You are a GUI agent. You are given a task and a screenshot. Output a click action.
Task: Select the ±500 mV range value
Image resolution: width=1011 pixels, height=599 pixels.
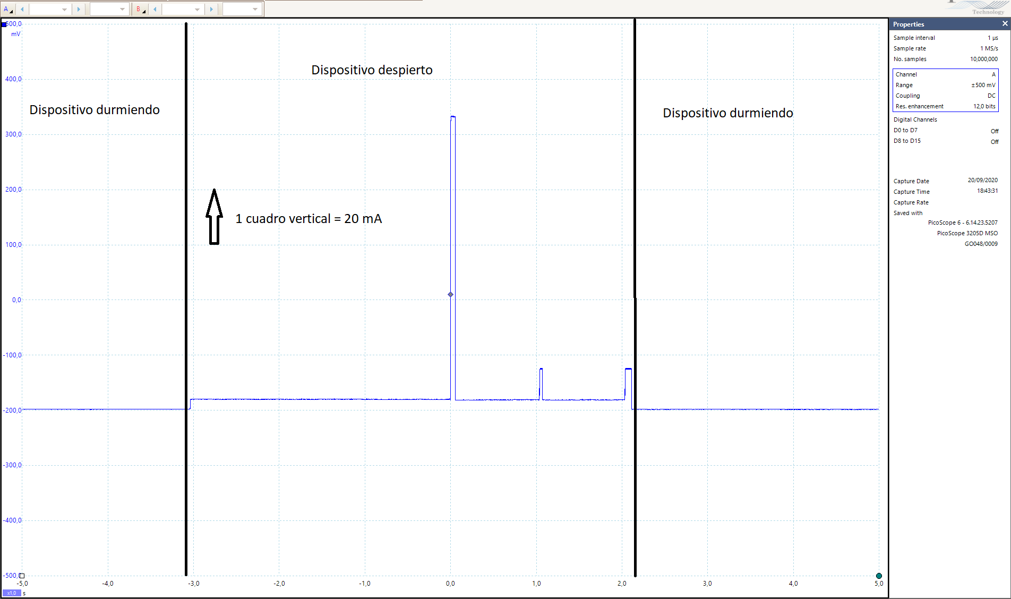tap(983, 85)
